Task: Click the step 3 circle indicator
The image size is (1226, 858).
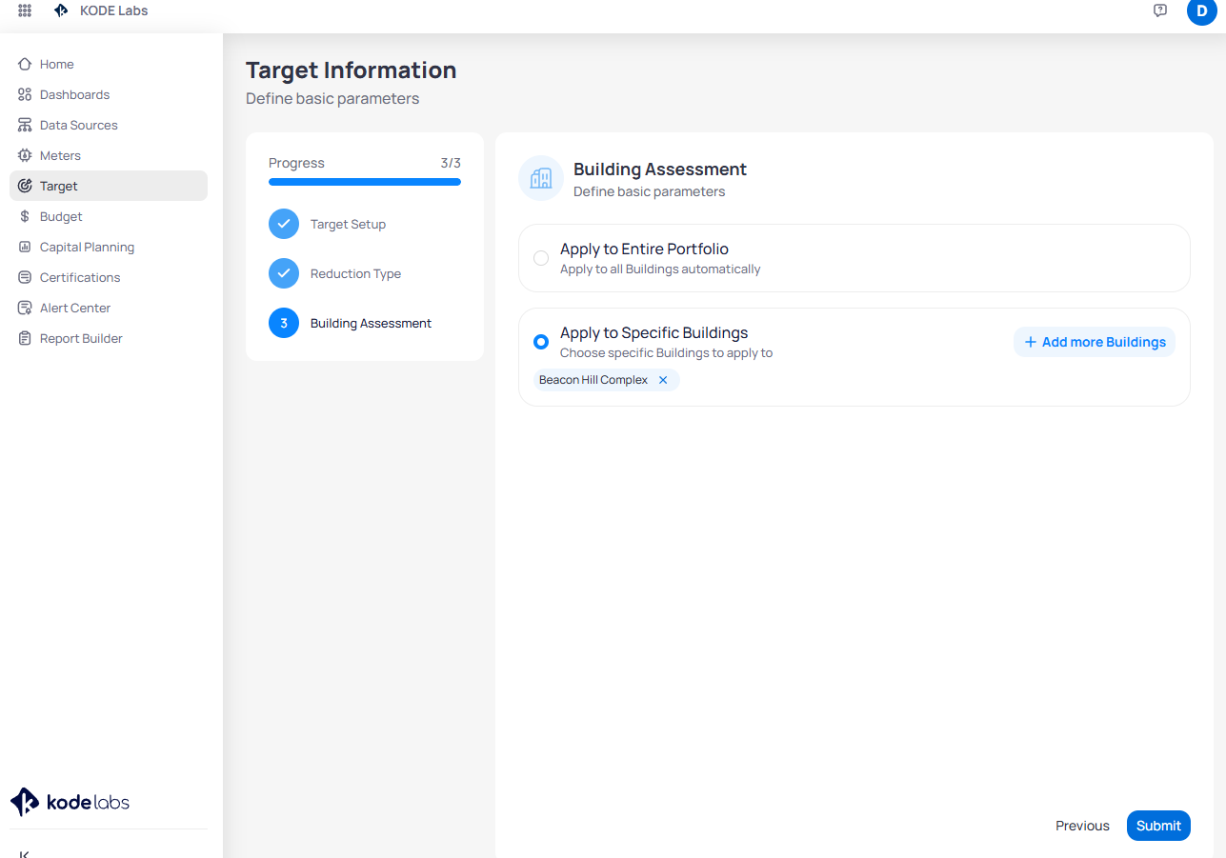Action: click(284, 323)
